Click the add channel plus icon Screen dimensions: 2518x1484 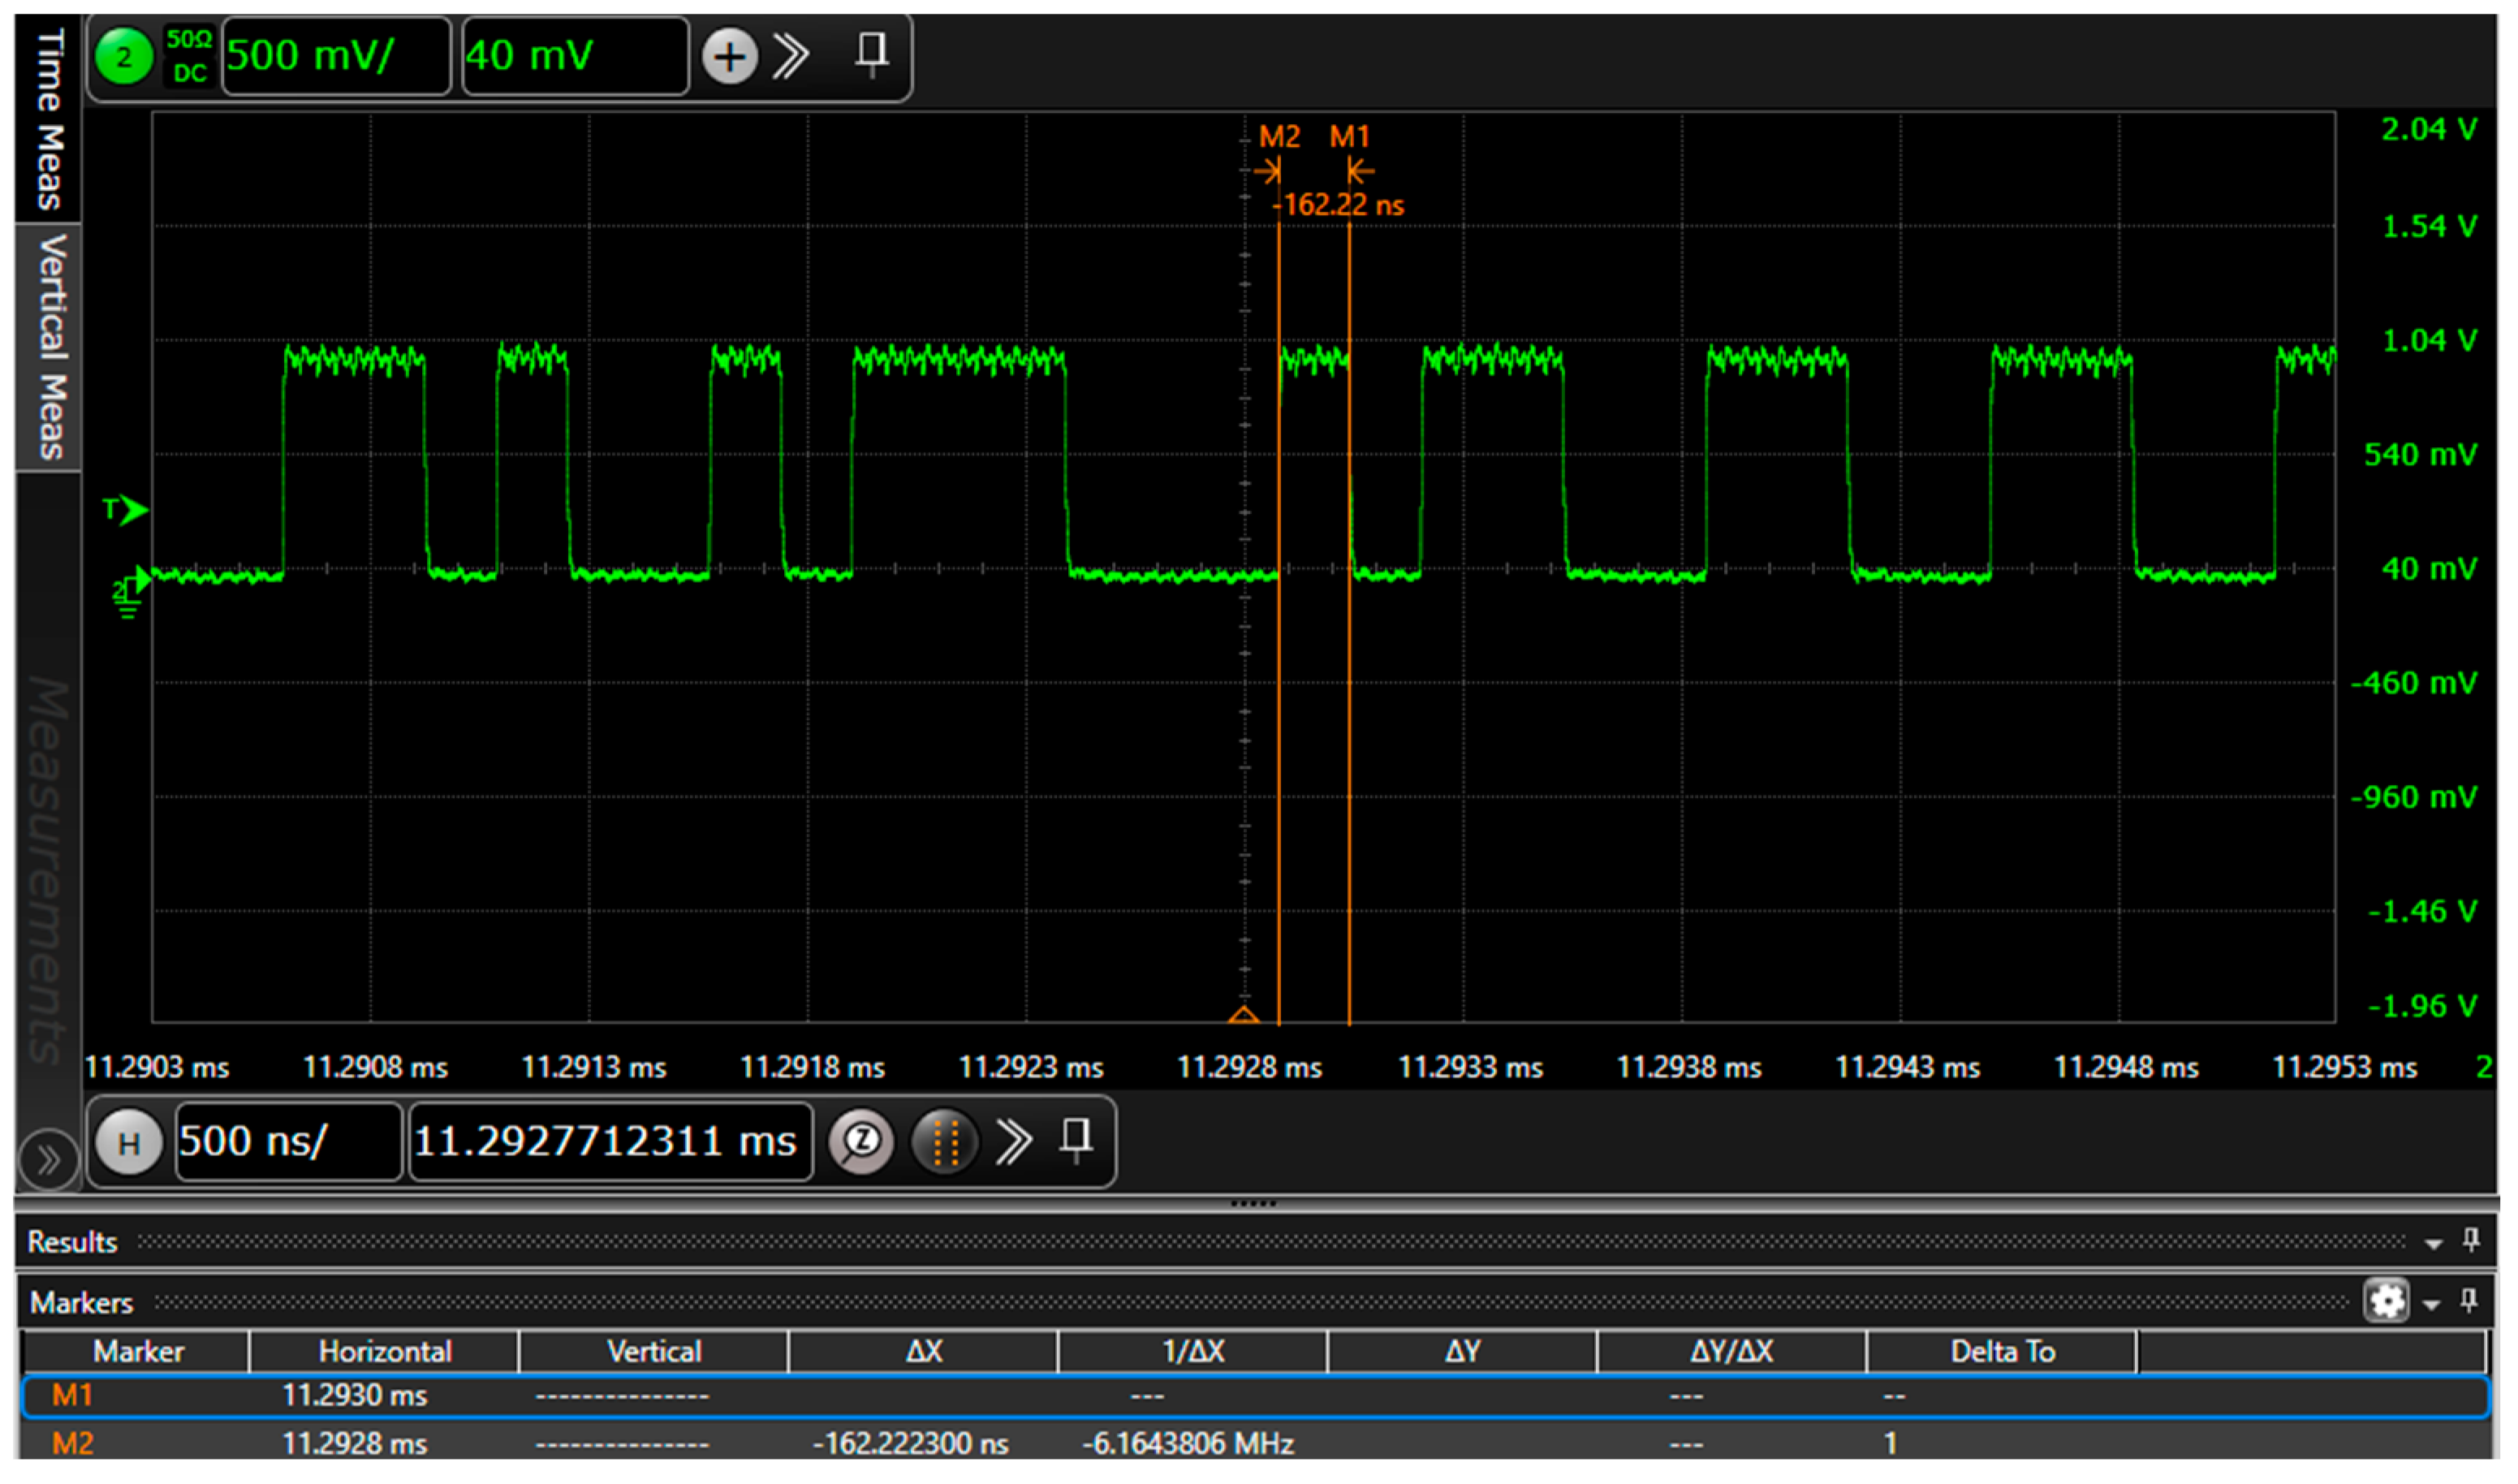tap(731, 56)
